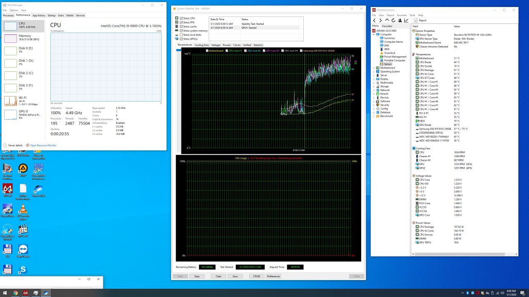Switch to Cooling Fans tab in stability test
529x297 pixels.
202,45
